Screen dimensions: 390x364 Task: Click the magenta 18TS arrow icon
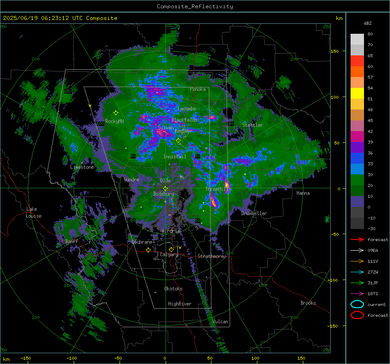pyautogui.click(x=357, y=293)
